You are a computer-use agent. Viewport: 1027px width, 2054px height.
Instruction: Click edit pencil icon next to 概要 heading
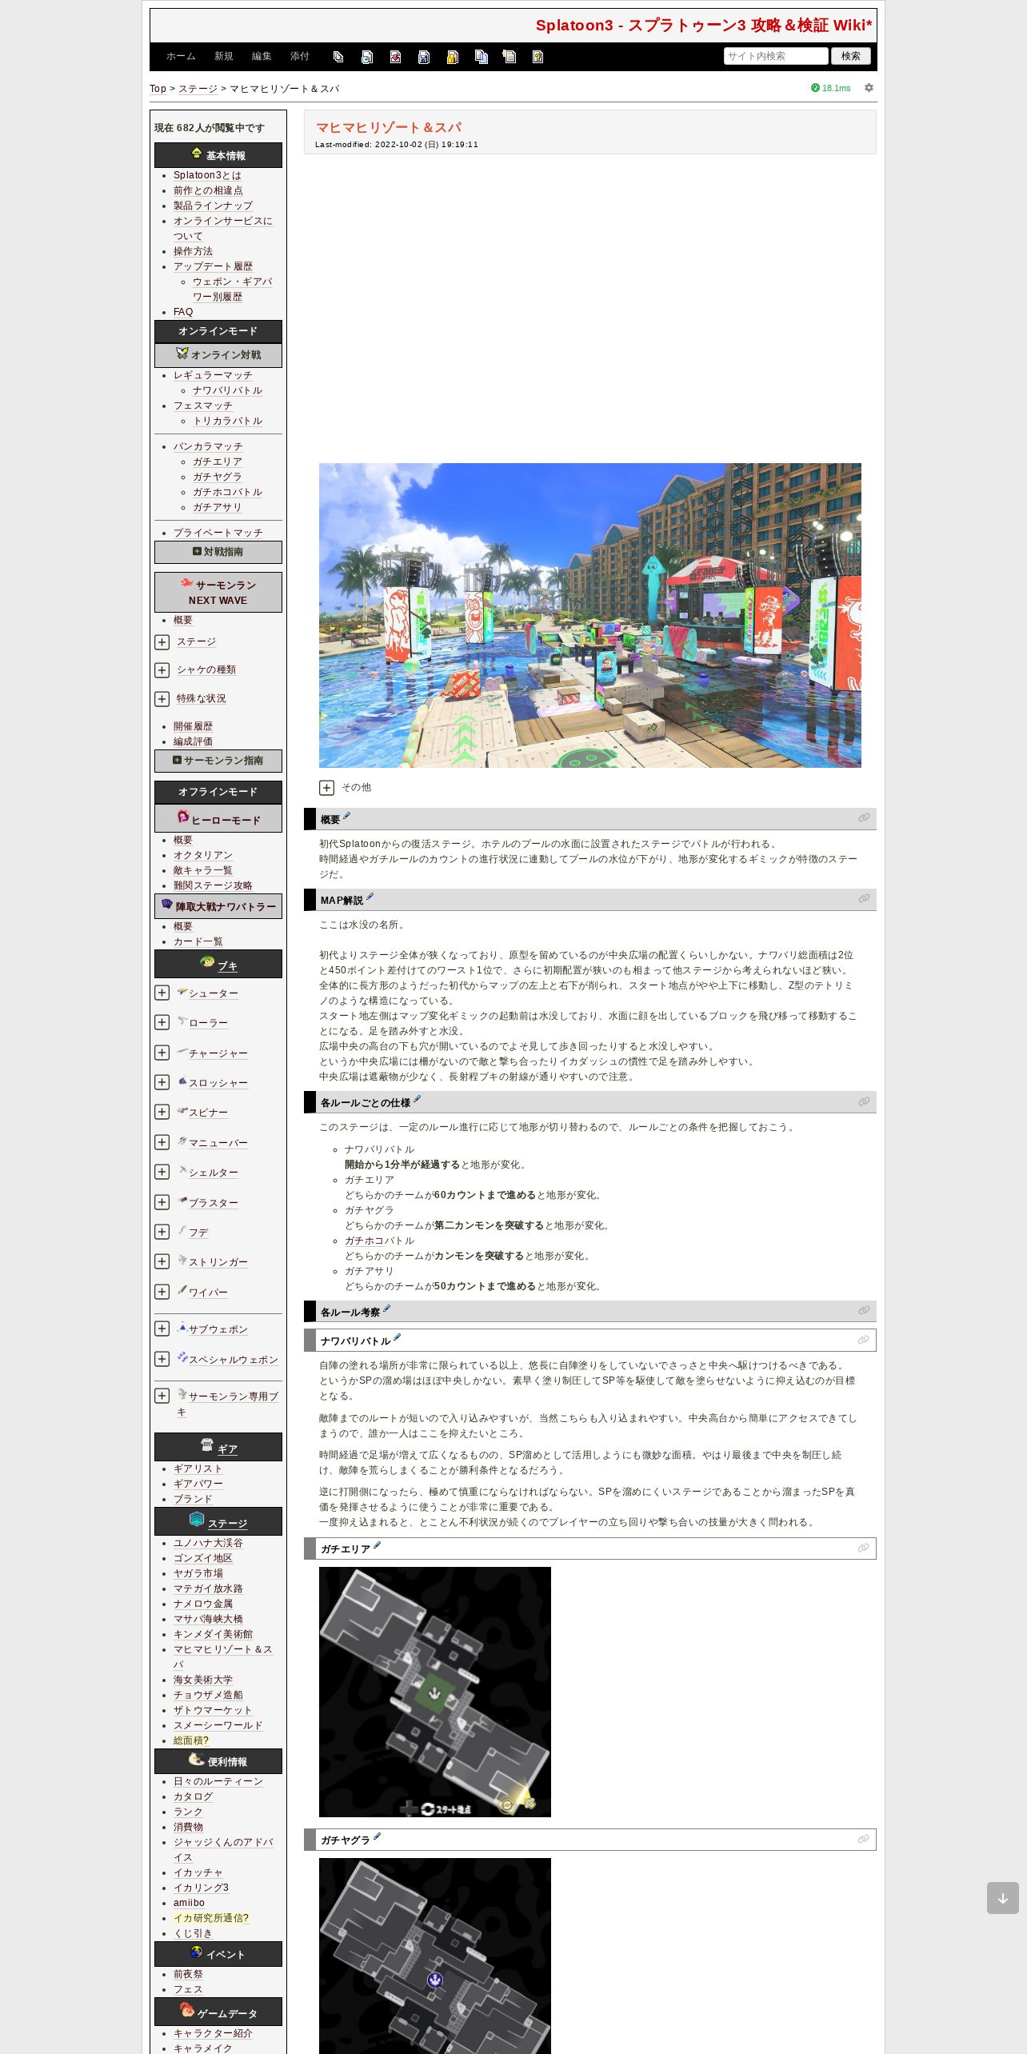pyautogui.click(x=346, y=816)
